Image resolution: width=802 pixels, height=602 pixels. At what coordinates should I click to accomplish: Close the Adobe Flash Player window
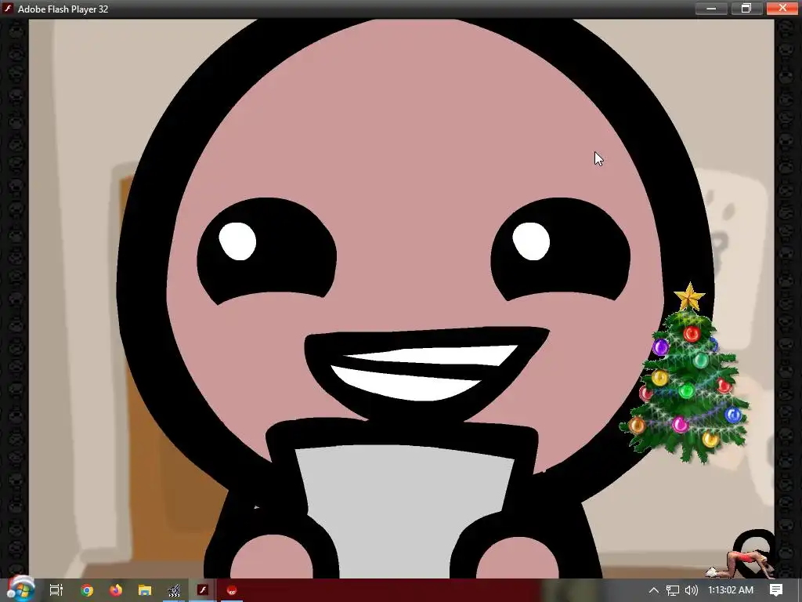coord(782,8)
